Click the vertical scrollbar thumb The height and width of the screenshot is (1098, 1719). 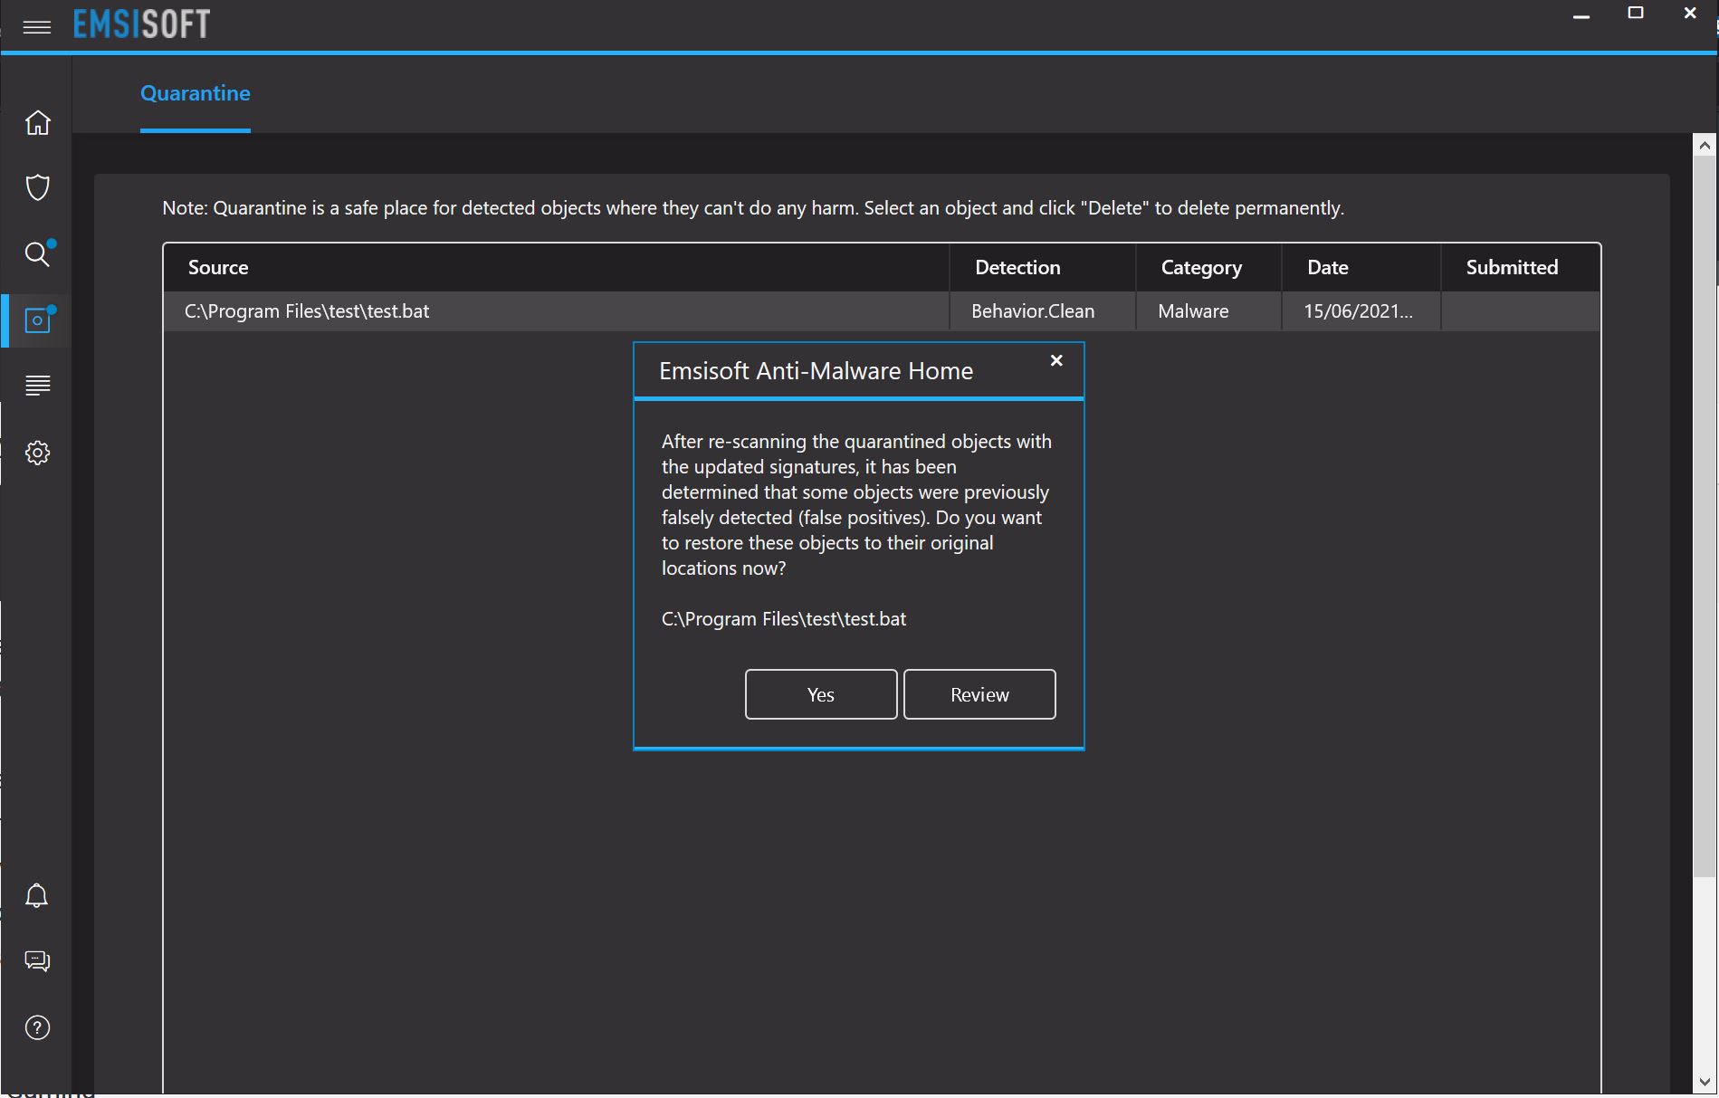[1705, 516]
